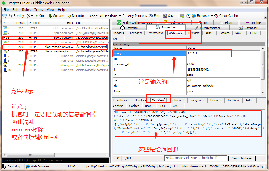Image resolution: width=269 pixels, height=171 pixels.
Task: Select response WebView tab
Action: [233, 100]
